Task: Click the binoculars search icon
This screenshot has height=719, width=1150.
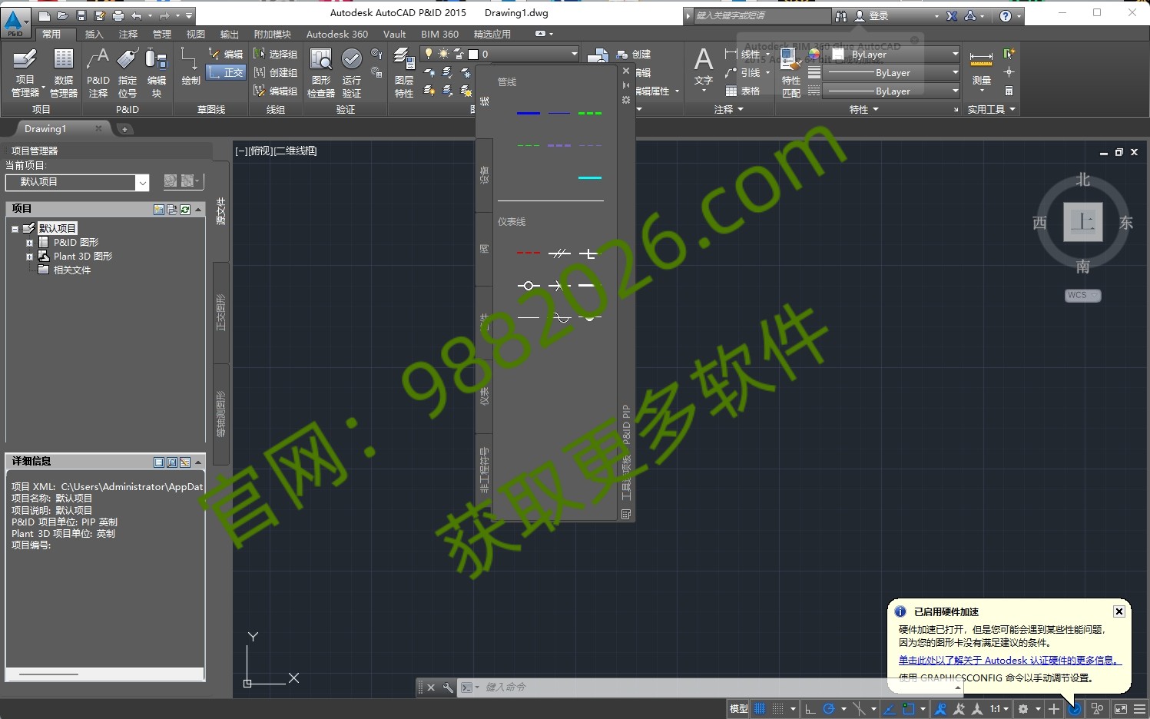Action: 841,15
